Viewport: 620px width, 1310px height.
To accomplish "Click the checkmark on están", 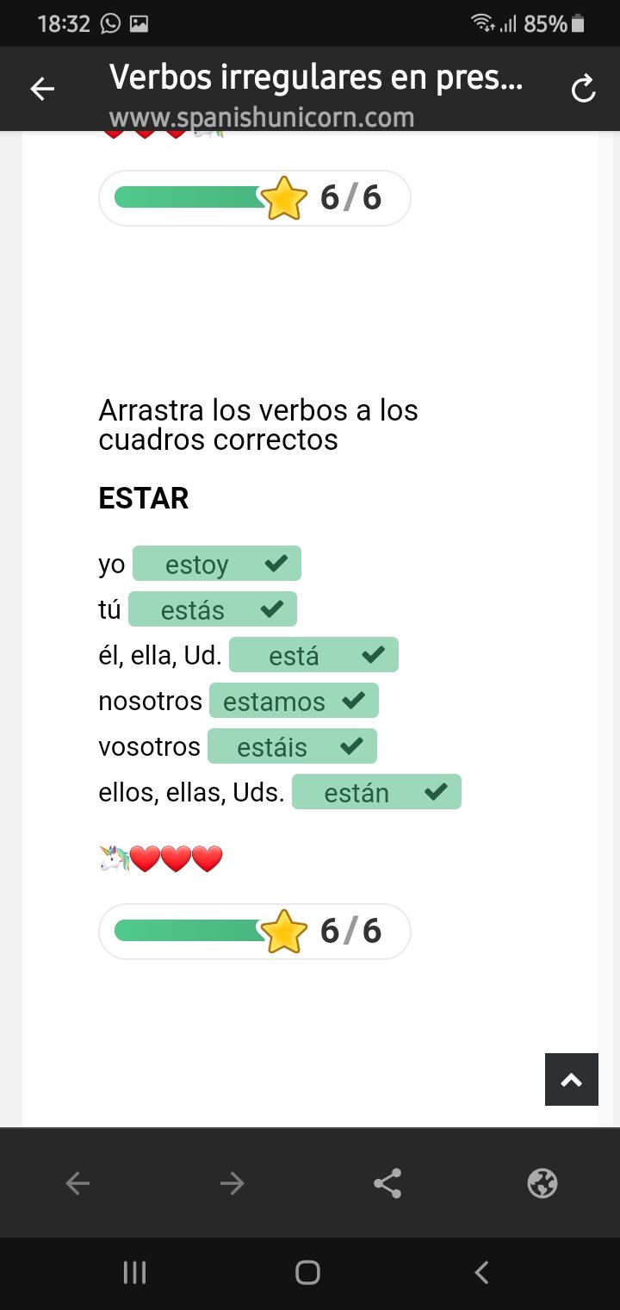I will click(x=436, y=791).
